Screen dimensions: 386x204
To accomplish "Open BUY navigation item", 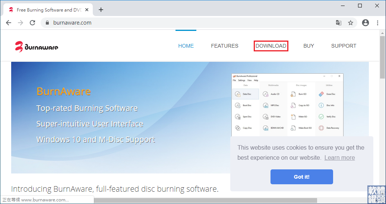I will pos(309,46).
